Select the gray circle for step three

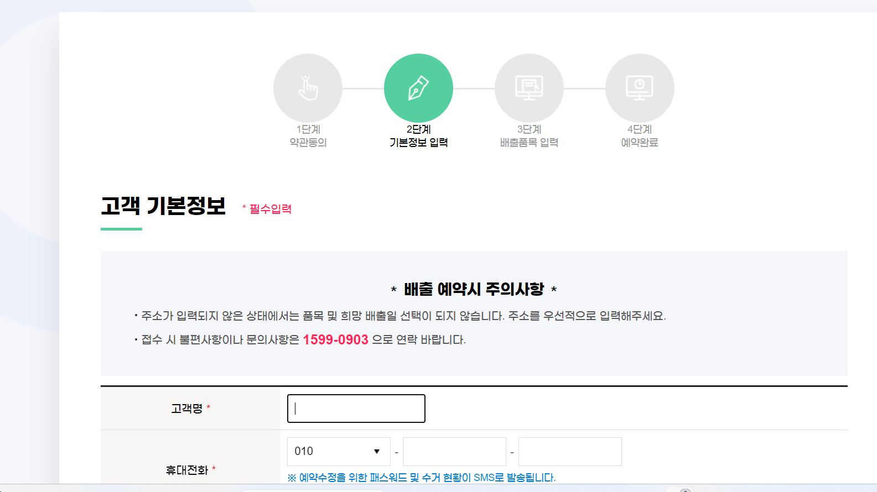pyautogui.click(x=529, y=87)
